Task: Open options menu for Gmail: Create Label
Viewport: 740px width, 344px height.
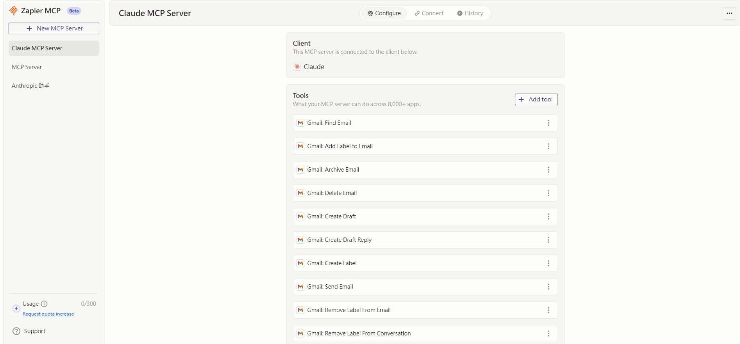Action: (x=548, y=263)
